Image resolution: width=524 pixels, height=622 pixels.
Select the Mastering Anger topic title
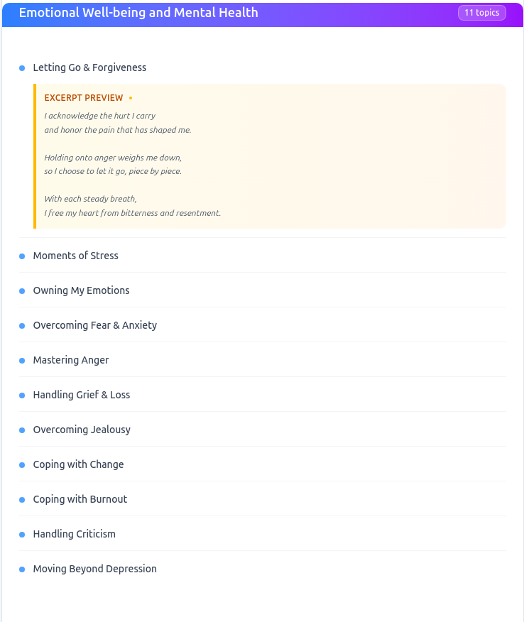tap(70, 360)
